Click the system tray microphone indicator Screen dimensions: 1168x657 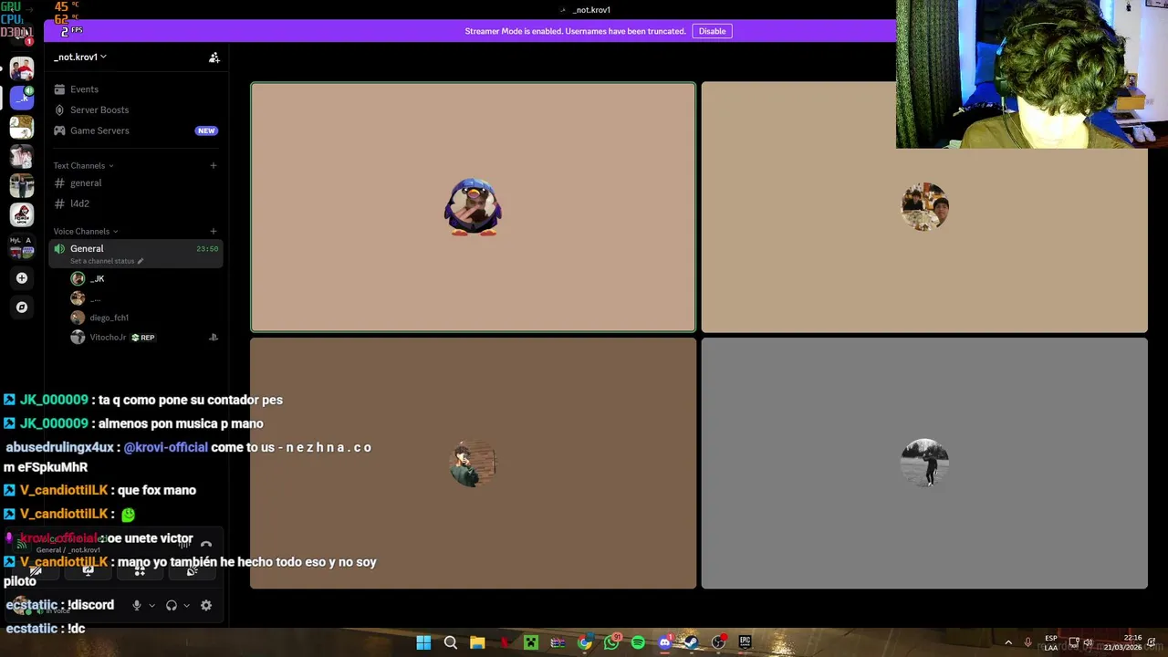click(1028, 642)
